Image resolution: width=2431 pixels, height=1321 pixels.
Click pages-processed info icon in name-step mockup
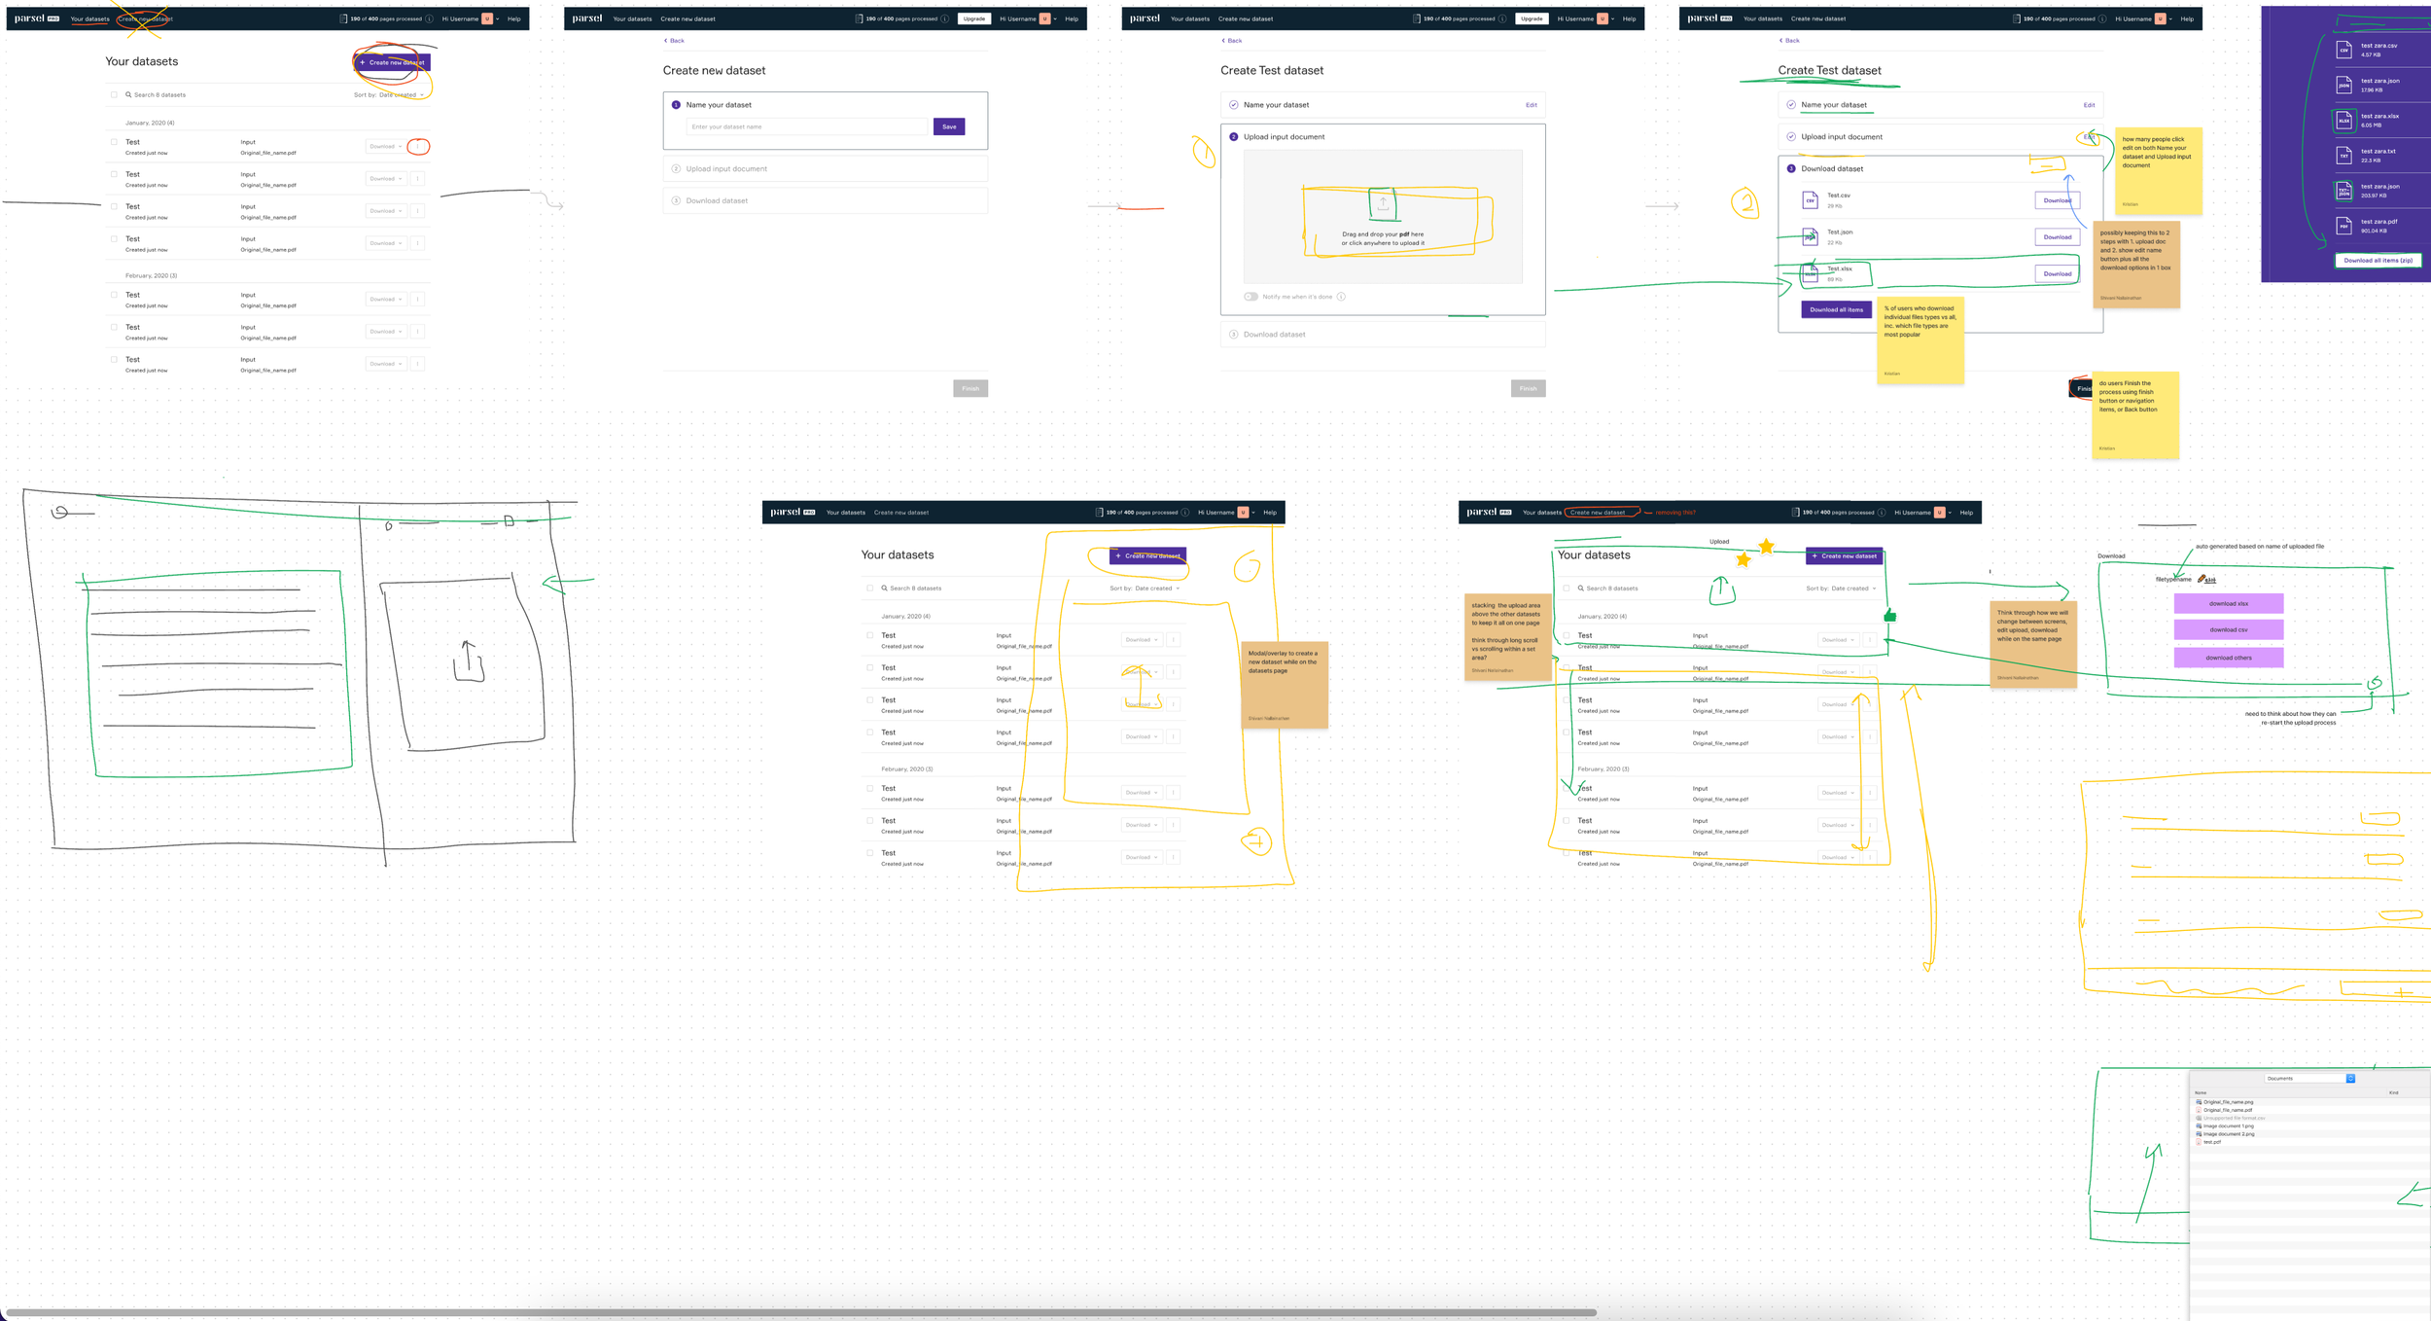coord(945,18)
